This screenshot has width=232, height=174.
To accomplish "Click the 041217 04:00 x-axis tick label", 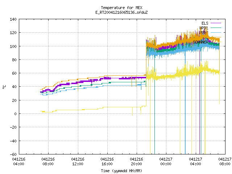I will click(195, 162).
